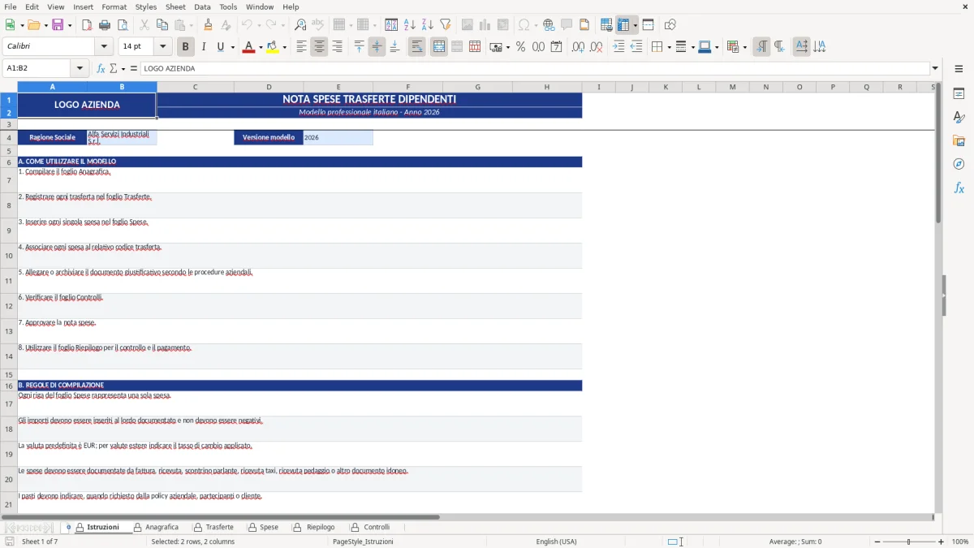Toggle Align Left
974x548 pixels.
tap(301, 47)
